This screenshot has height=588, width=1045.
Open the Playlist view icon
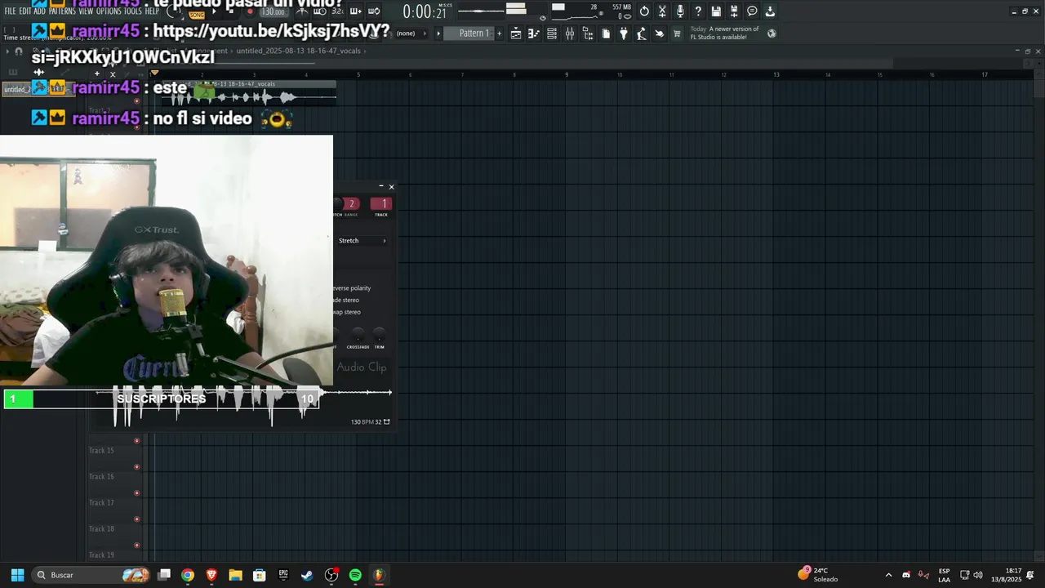pos(516,33)
